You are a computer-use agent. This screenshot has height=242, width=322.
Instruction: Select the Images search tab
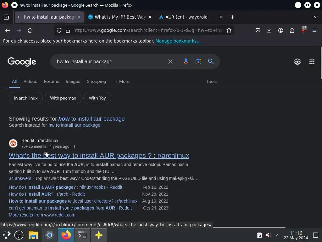(x=73, y=82)
